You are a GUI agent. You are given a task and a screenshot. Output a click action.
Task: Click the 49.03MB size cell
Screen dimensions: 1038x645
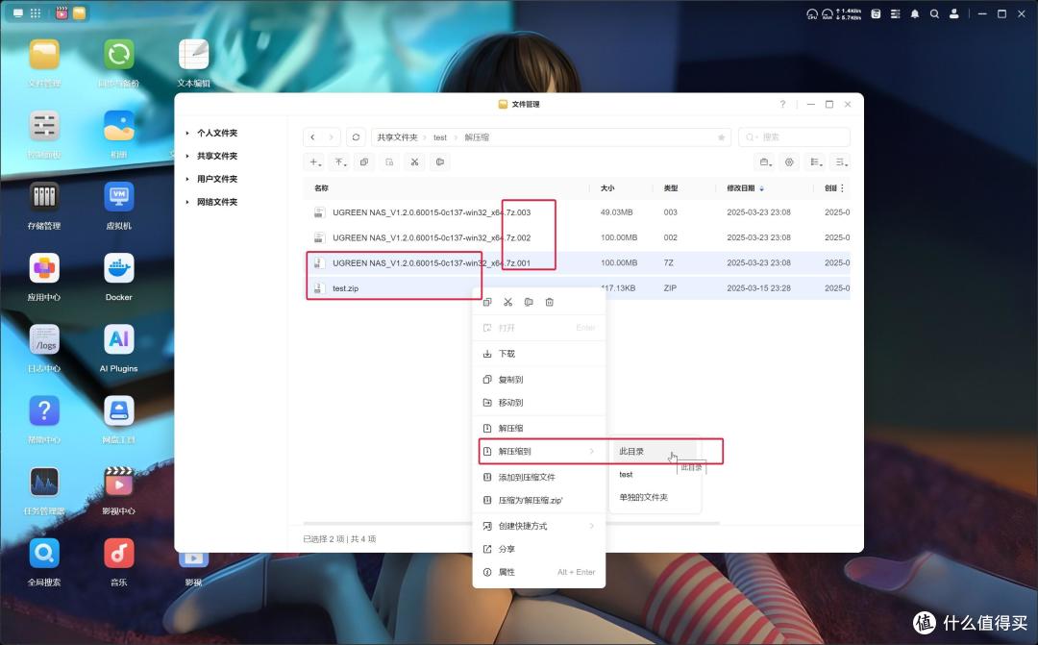(616, 212)
